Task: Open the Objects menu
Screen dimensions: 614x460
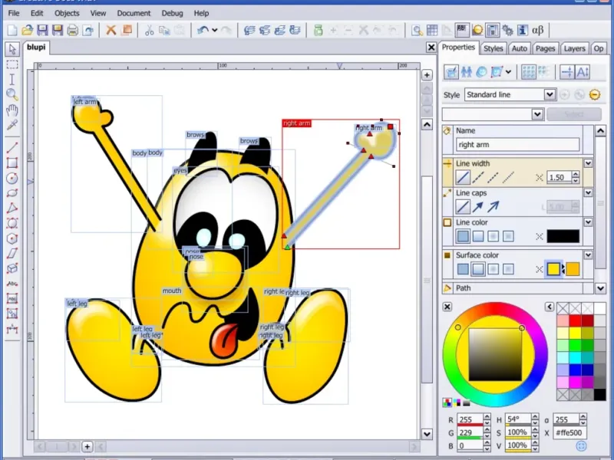Action: pyautogui.click(x=67, y=13)
